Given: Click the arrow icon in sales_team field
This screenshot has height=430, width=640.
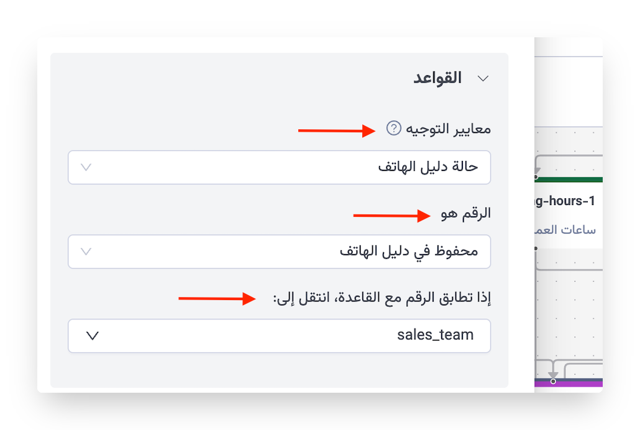Looking at the screenshot, I should click(x=92, y=336).
